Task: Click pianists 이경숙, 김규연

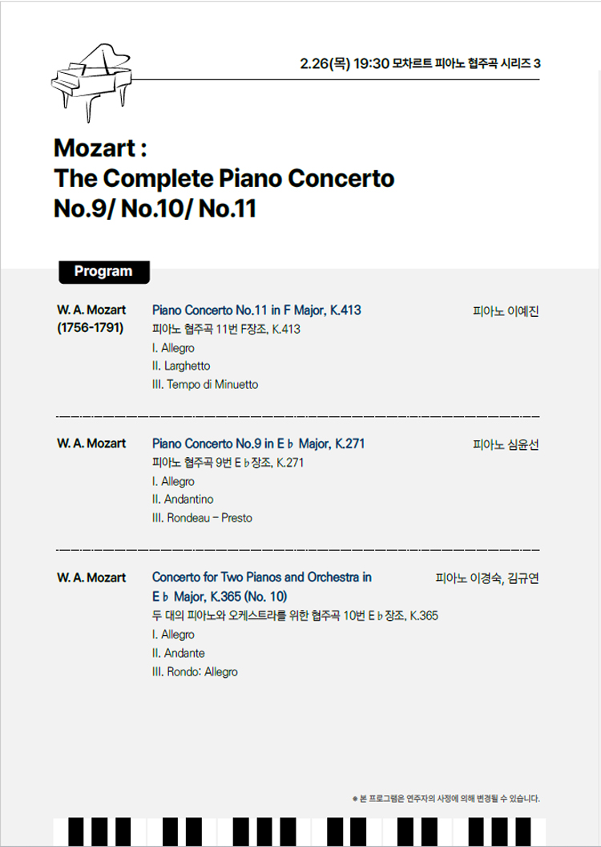Action: (x=487, y=578)
